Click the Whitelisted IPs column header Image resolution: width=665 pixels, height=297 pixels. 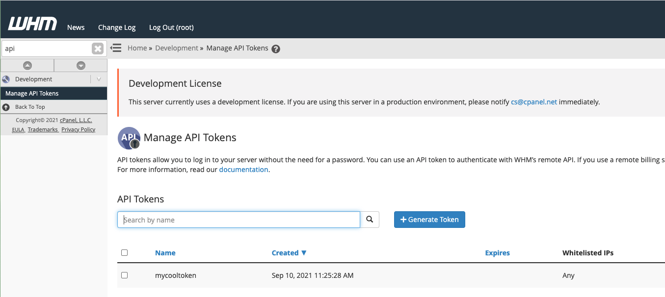click(x=588, y=253)
